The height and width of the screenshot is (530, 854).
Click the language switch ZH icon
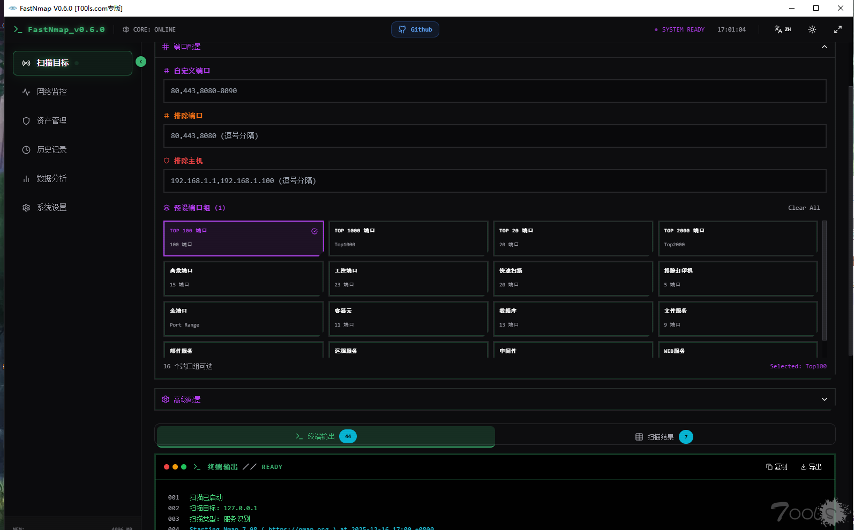coord(782,29)
